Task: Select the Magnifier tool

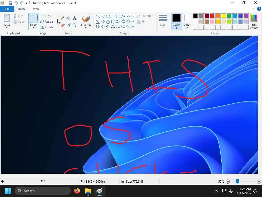Action: (x=74, y=25)
